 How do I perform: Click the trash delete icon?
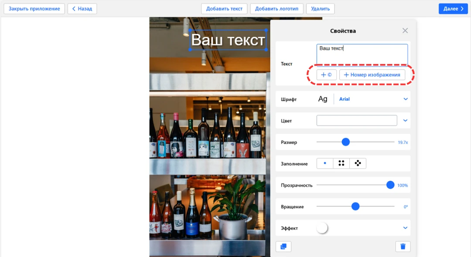[403, 247]
